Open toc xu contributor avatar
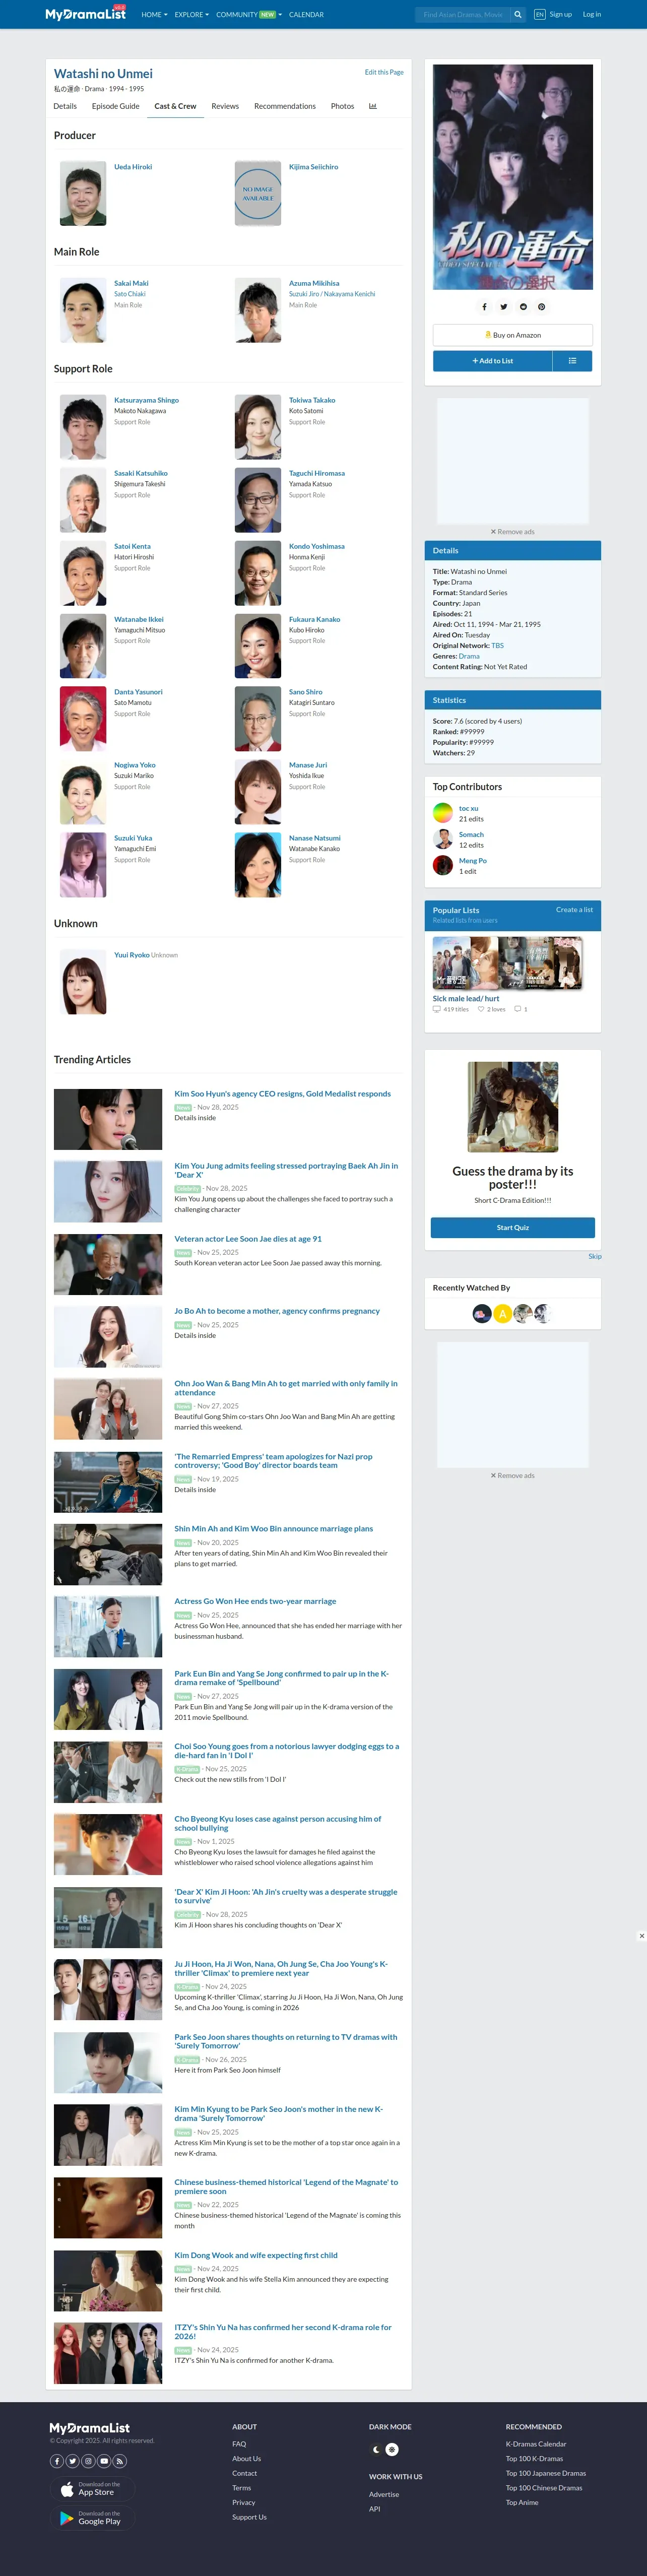This screenshot has height=2576, width=647. [x=443, y=813]
